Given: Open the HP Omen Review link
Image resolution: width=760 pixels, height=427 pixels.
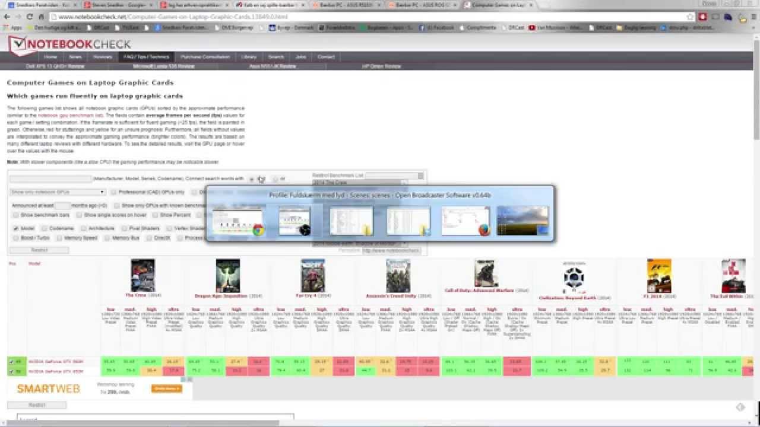Looking at the screenshot, I should click(381, 66).
